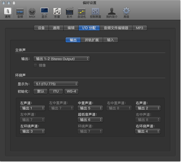The image size is (181, 162).
Task: Open the 音频 audio preferences icon
Action: coord(20,13)
